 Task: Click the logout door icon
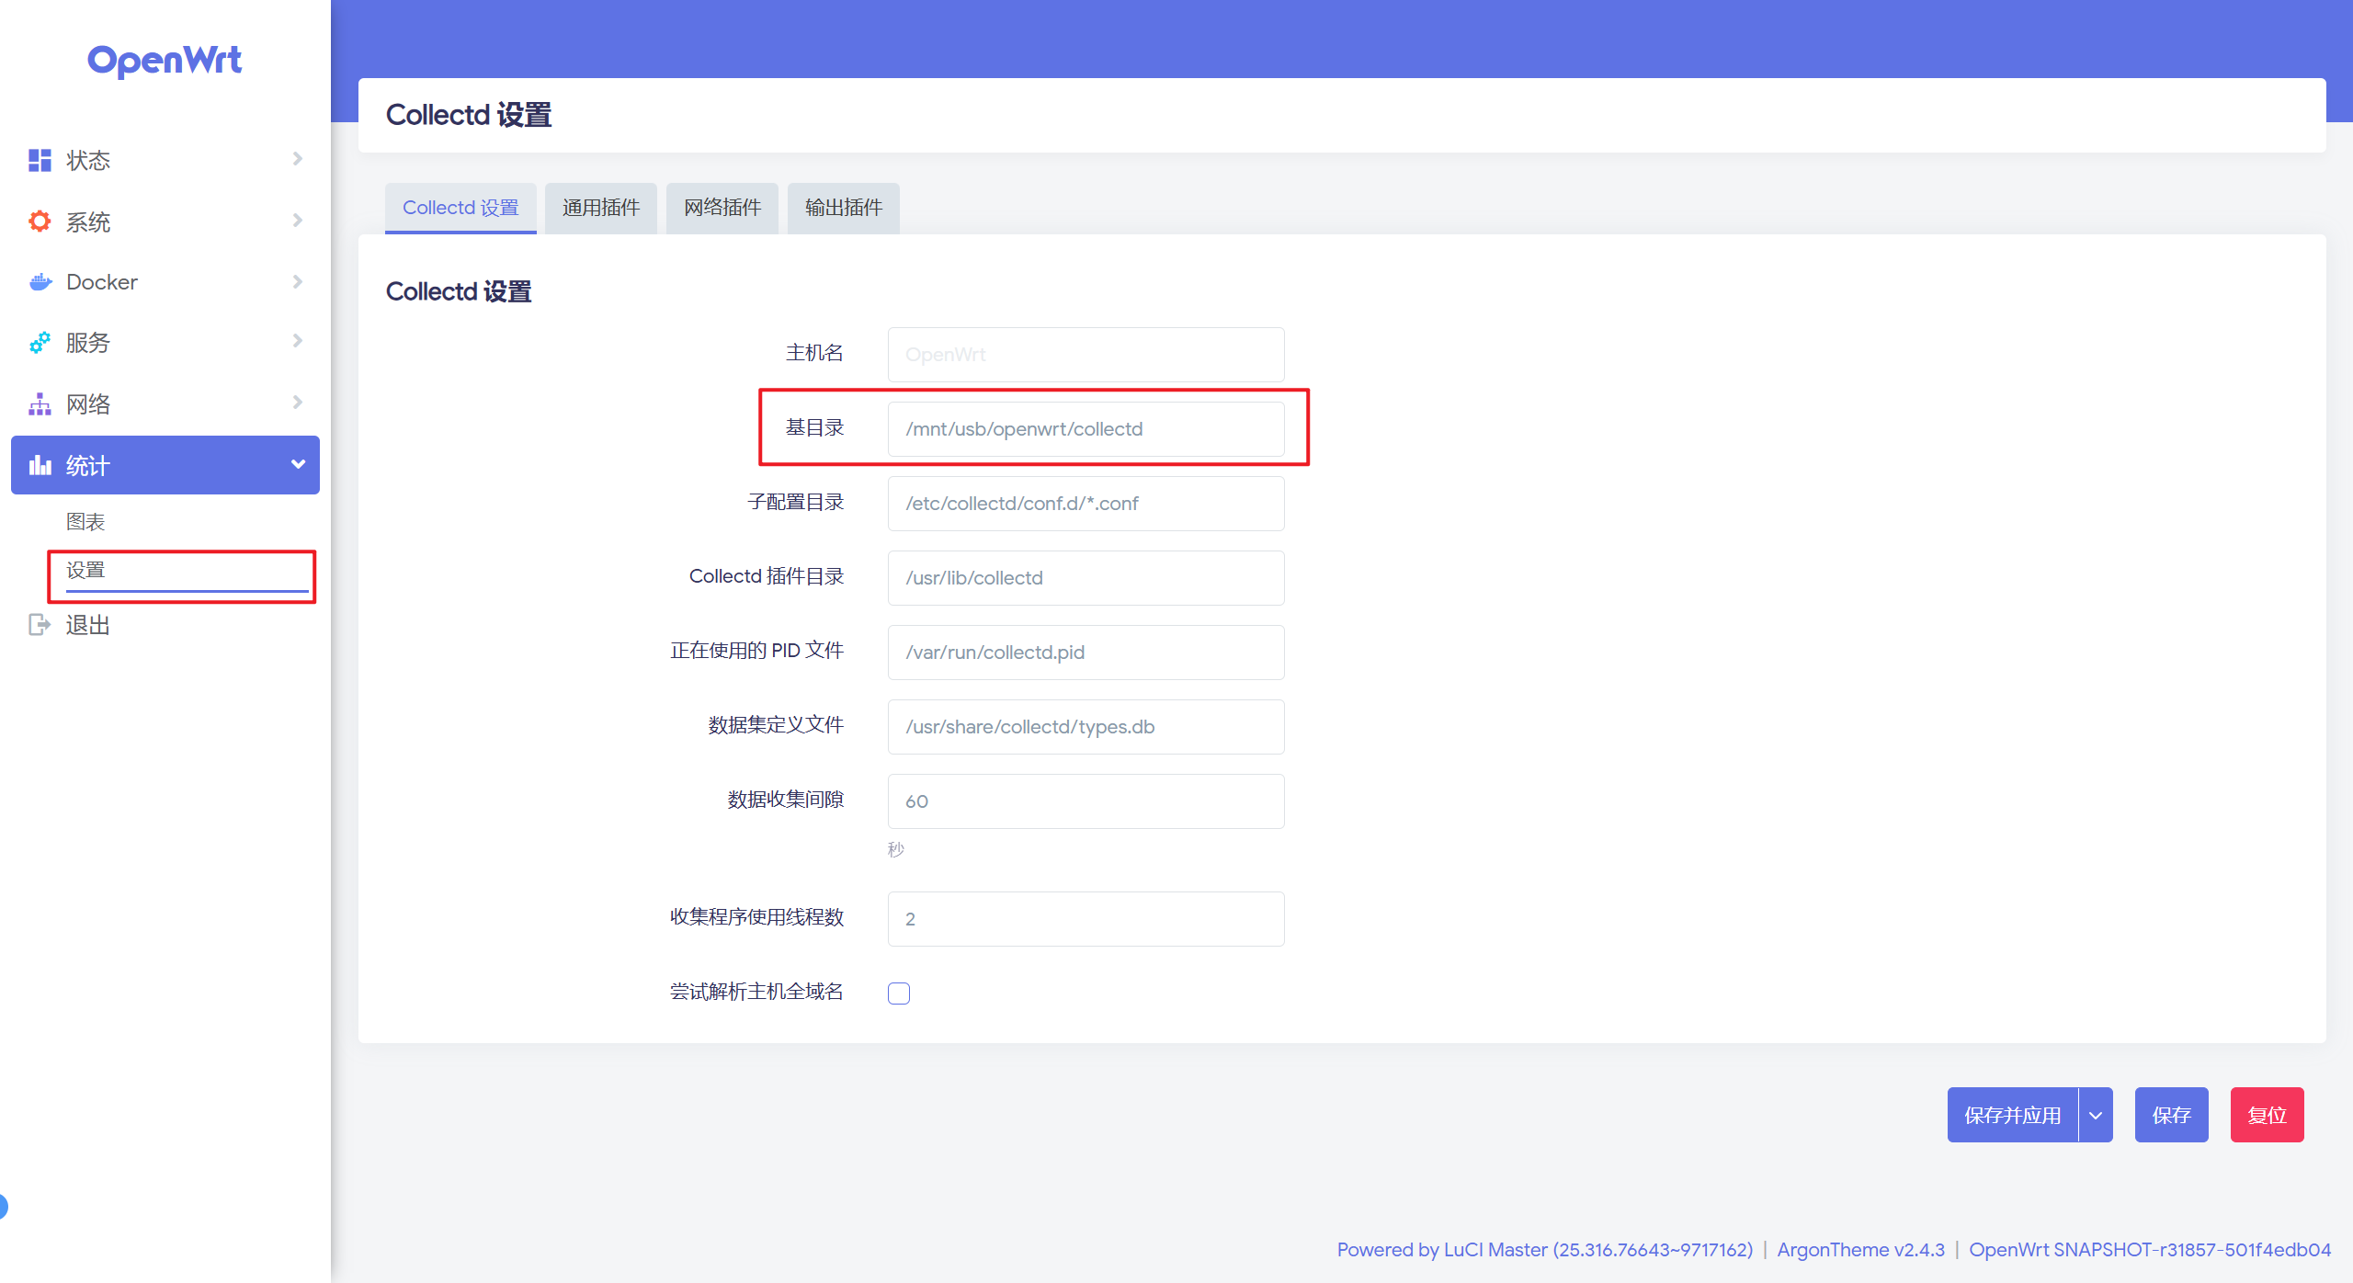click(x=40, y=625)
